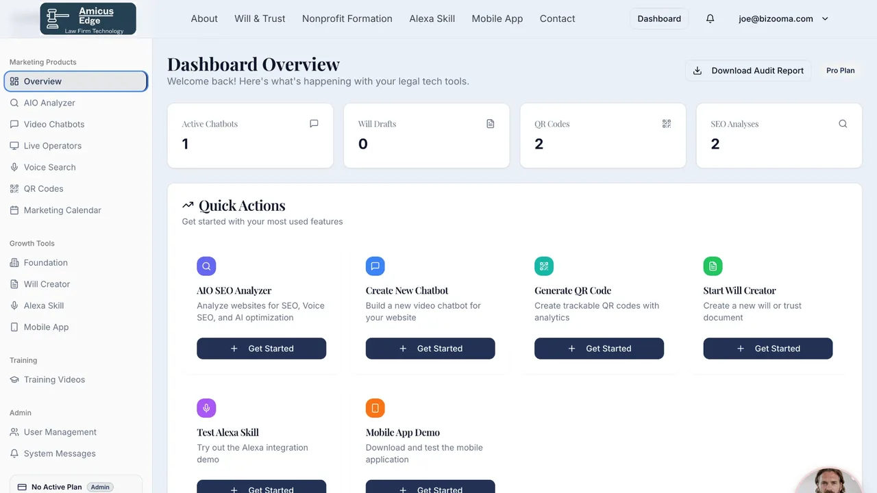Image resolution: width=877 pixels, height=493 pixels.
Task: Open Mobile App sidebar item
Action: pos(76,327)
